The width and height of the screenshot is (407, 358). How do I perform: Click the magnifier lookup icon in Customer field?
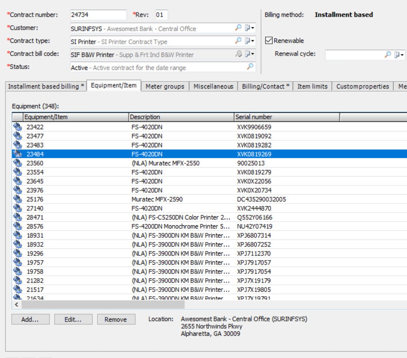238,28
